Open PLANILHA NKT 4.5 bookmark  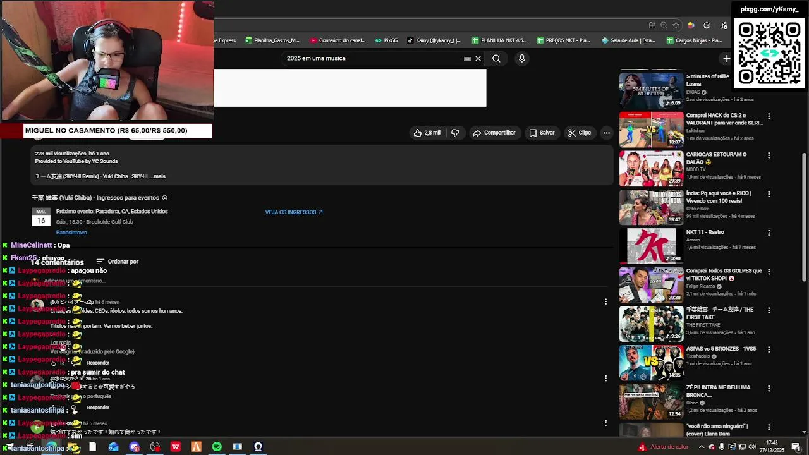(x=499, y=40)
